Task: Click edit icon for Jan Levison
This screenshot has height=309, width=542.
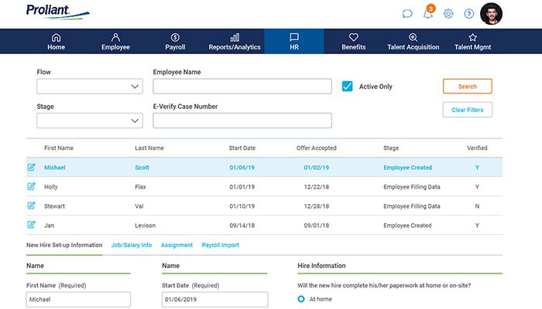Action: coord(32,225)
